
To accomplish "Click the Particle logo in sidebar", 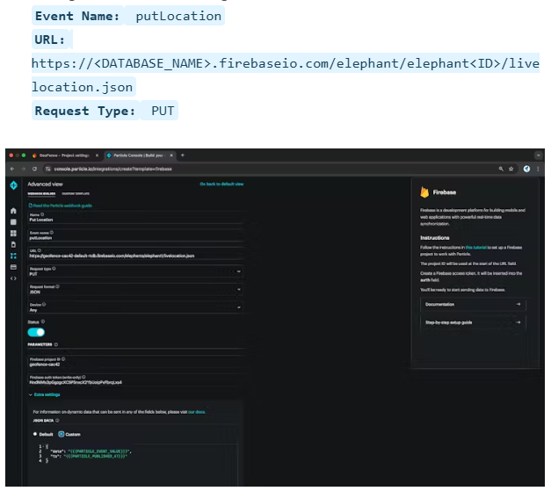I will [13, 184].
